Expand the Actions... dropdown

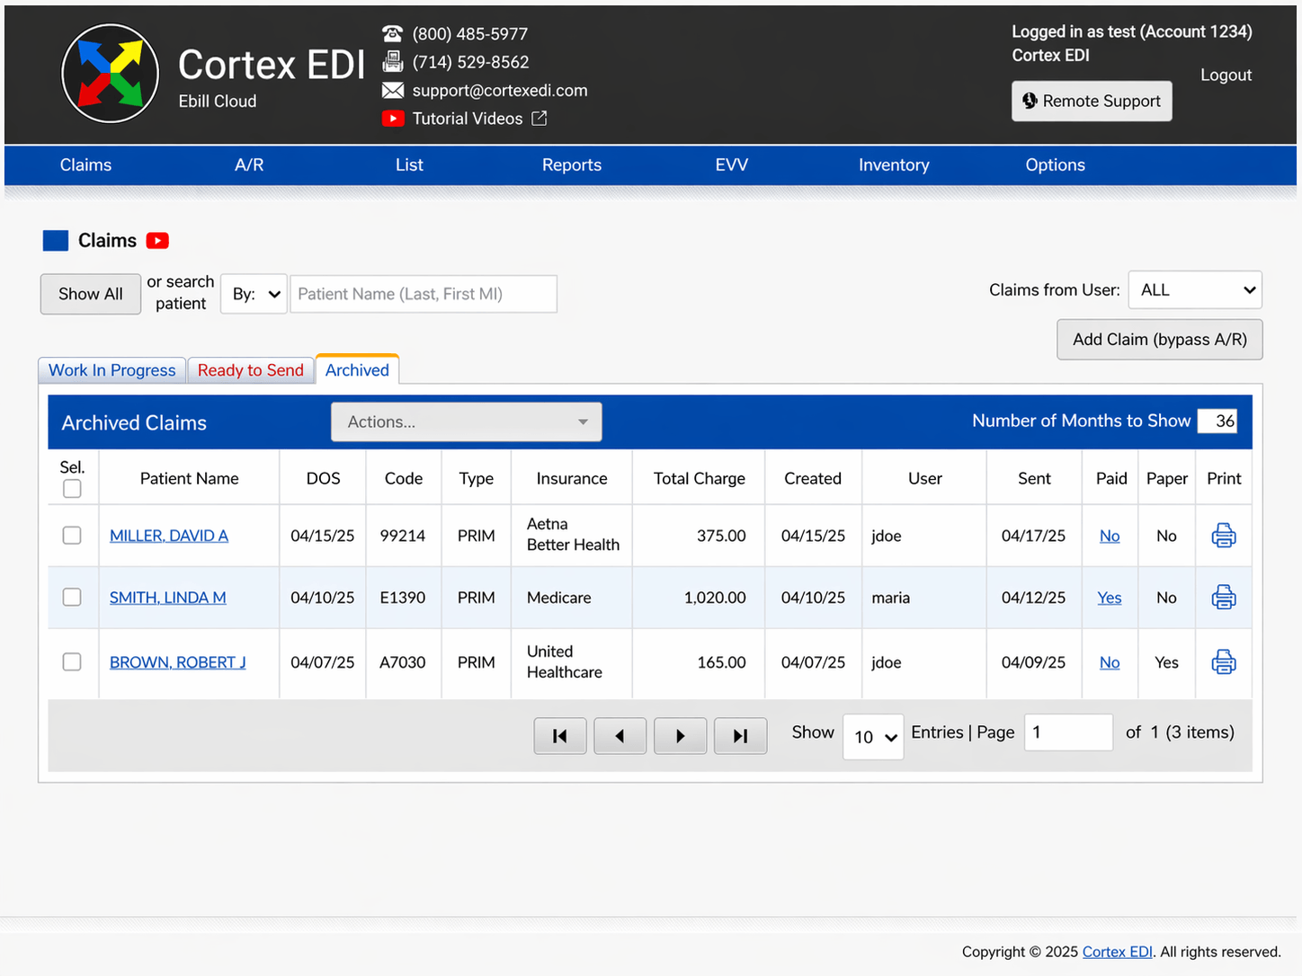tap(467, 422)
